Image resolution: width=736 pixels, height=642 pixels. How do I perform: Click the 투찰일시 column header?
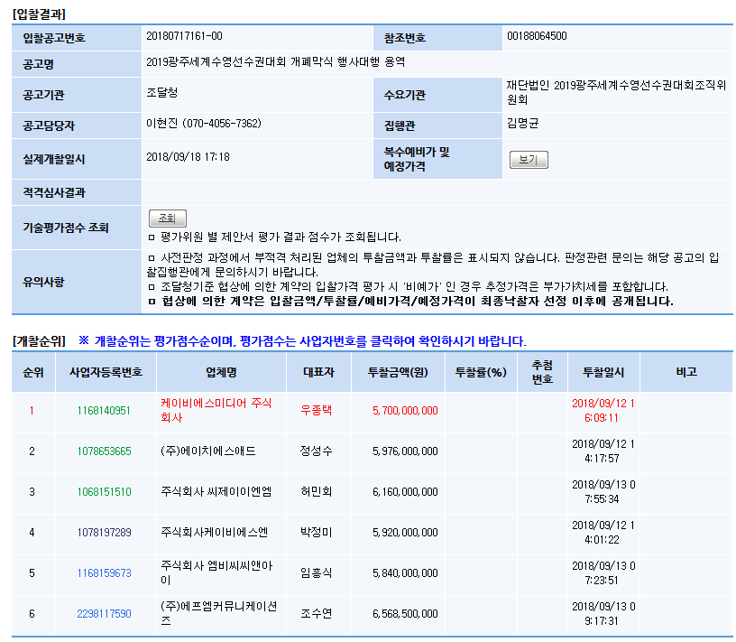pos(603,372)
